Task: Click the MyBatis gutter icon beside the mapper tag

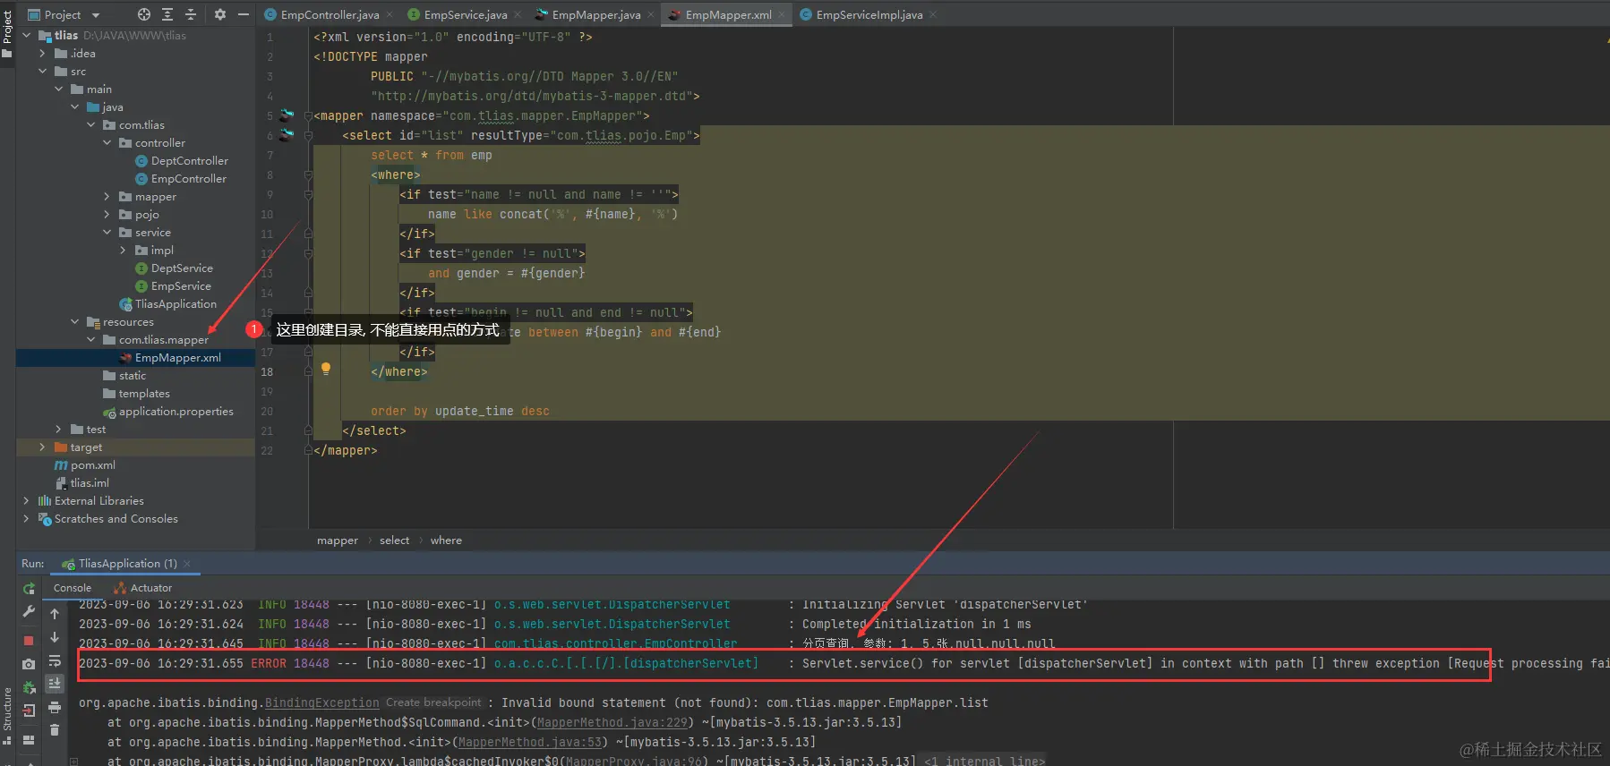Action: click(287, 115)
